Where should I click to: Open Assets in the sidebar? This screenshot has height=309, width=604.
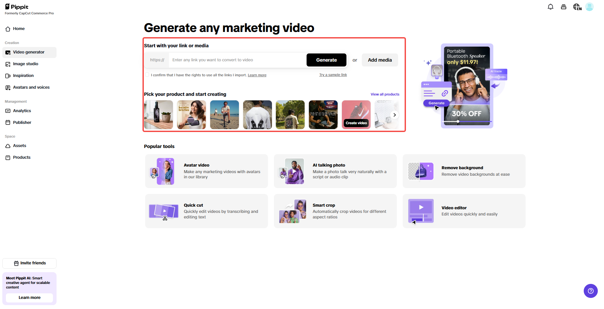(29, 146)
